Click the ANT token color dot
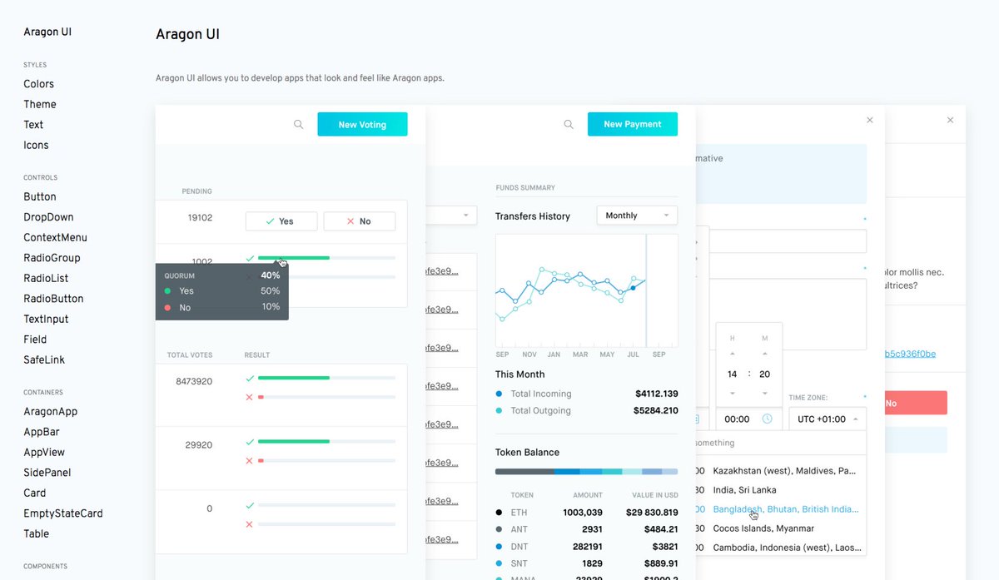Screen dimensions: 999x580 click(x=499, y=529)
